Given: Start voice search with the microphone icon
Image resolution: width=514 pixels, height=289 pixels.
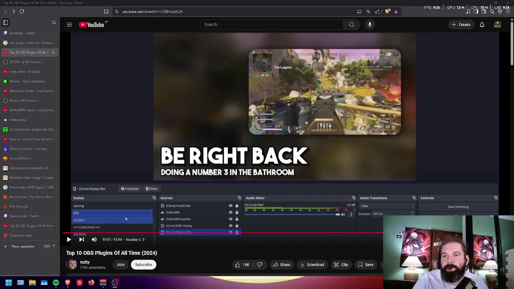Looking at the screenshot, I should 370,24.
